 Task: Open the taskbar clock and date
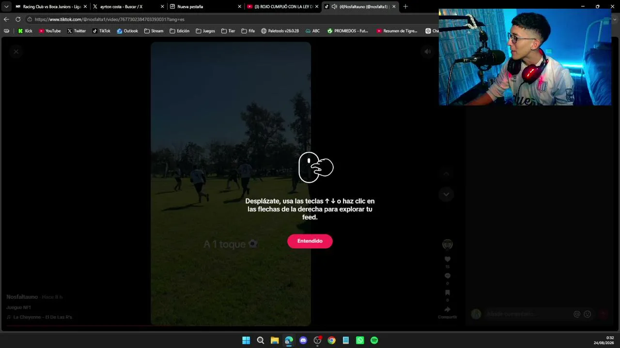point(604,340)
